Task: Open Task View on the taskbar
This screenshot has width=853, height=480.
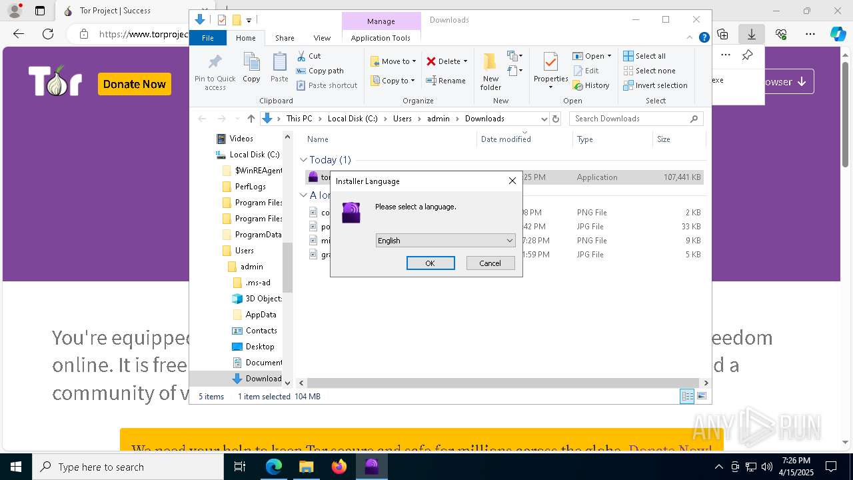Action: pos(240,467)
